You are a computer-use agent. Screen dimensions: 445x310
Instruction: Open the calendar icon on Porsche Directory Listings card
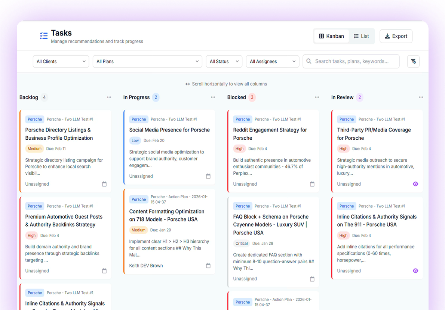point(105,184)
